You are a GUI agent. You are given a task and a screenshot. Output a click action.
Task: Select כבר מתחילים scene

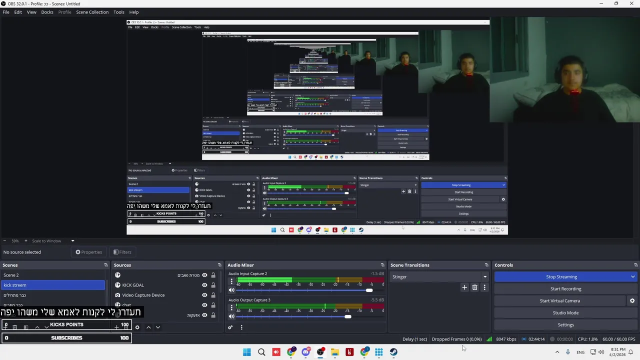pyautogui.click(x=52, y=295)
